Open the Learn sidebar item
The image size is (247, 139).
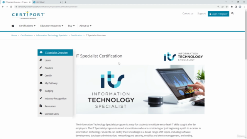[55, 60]
